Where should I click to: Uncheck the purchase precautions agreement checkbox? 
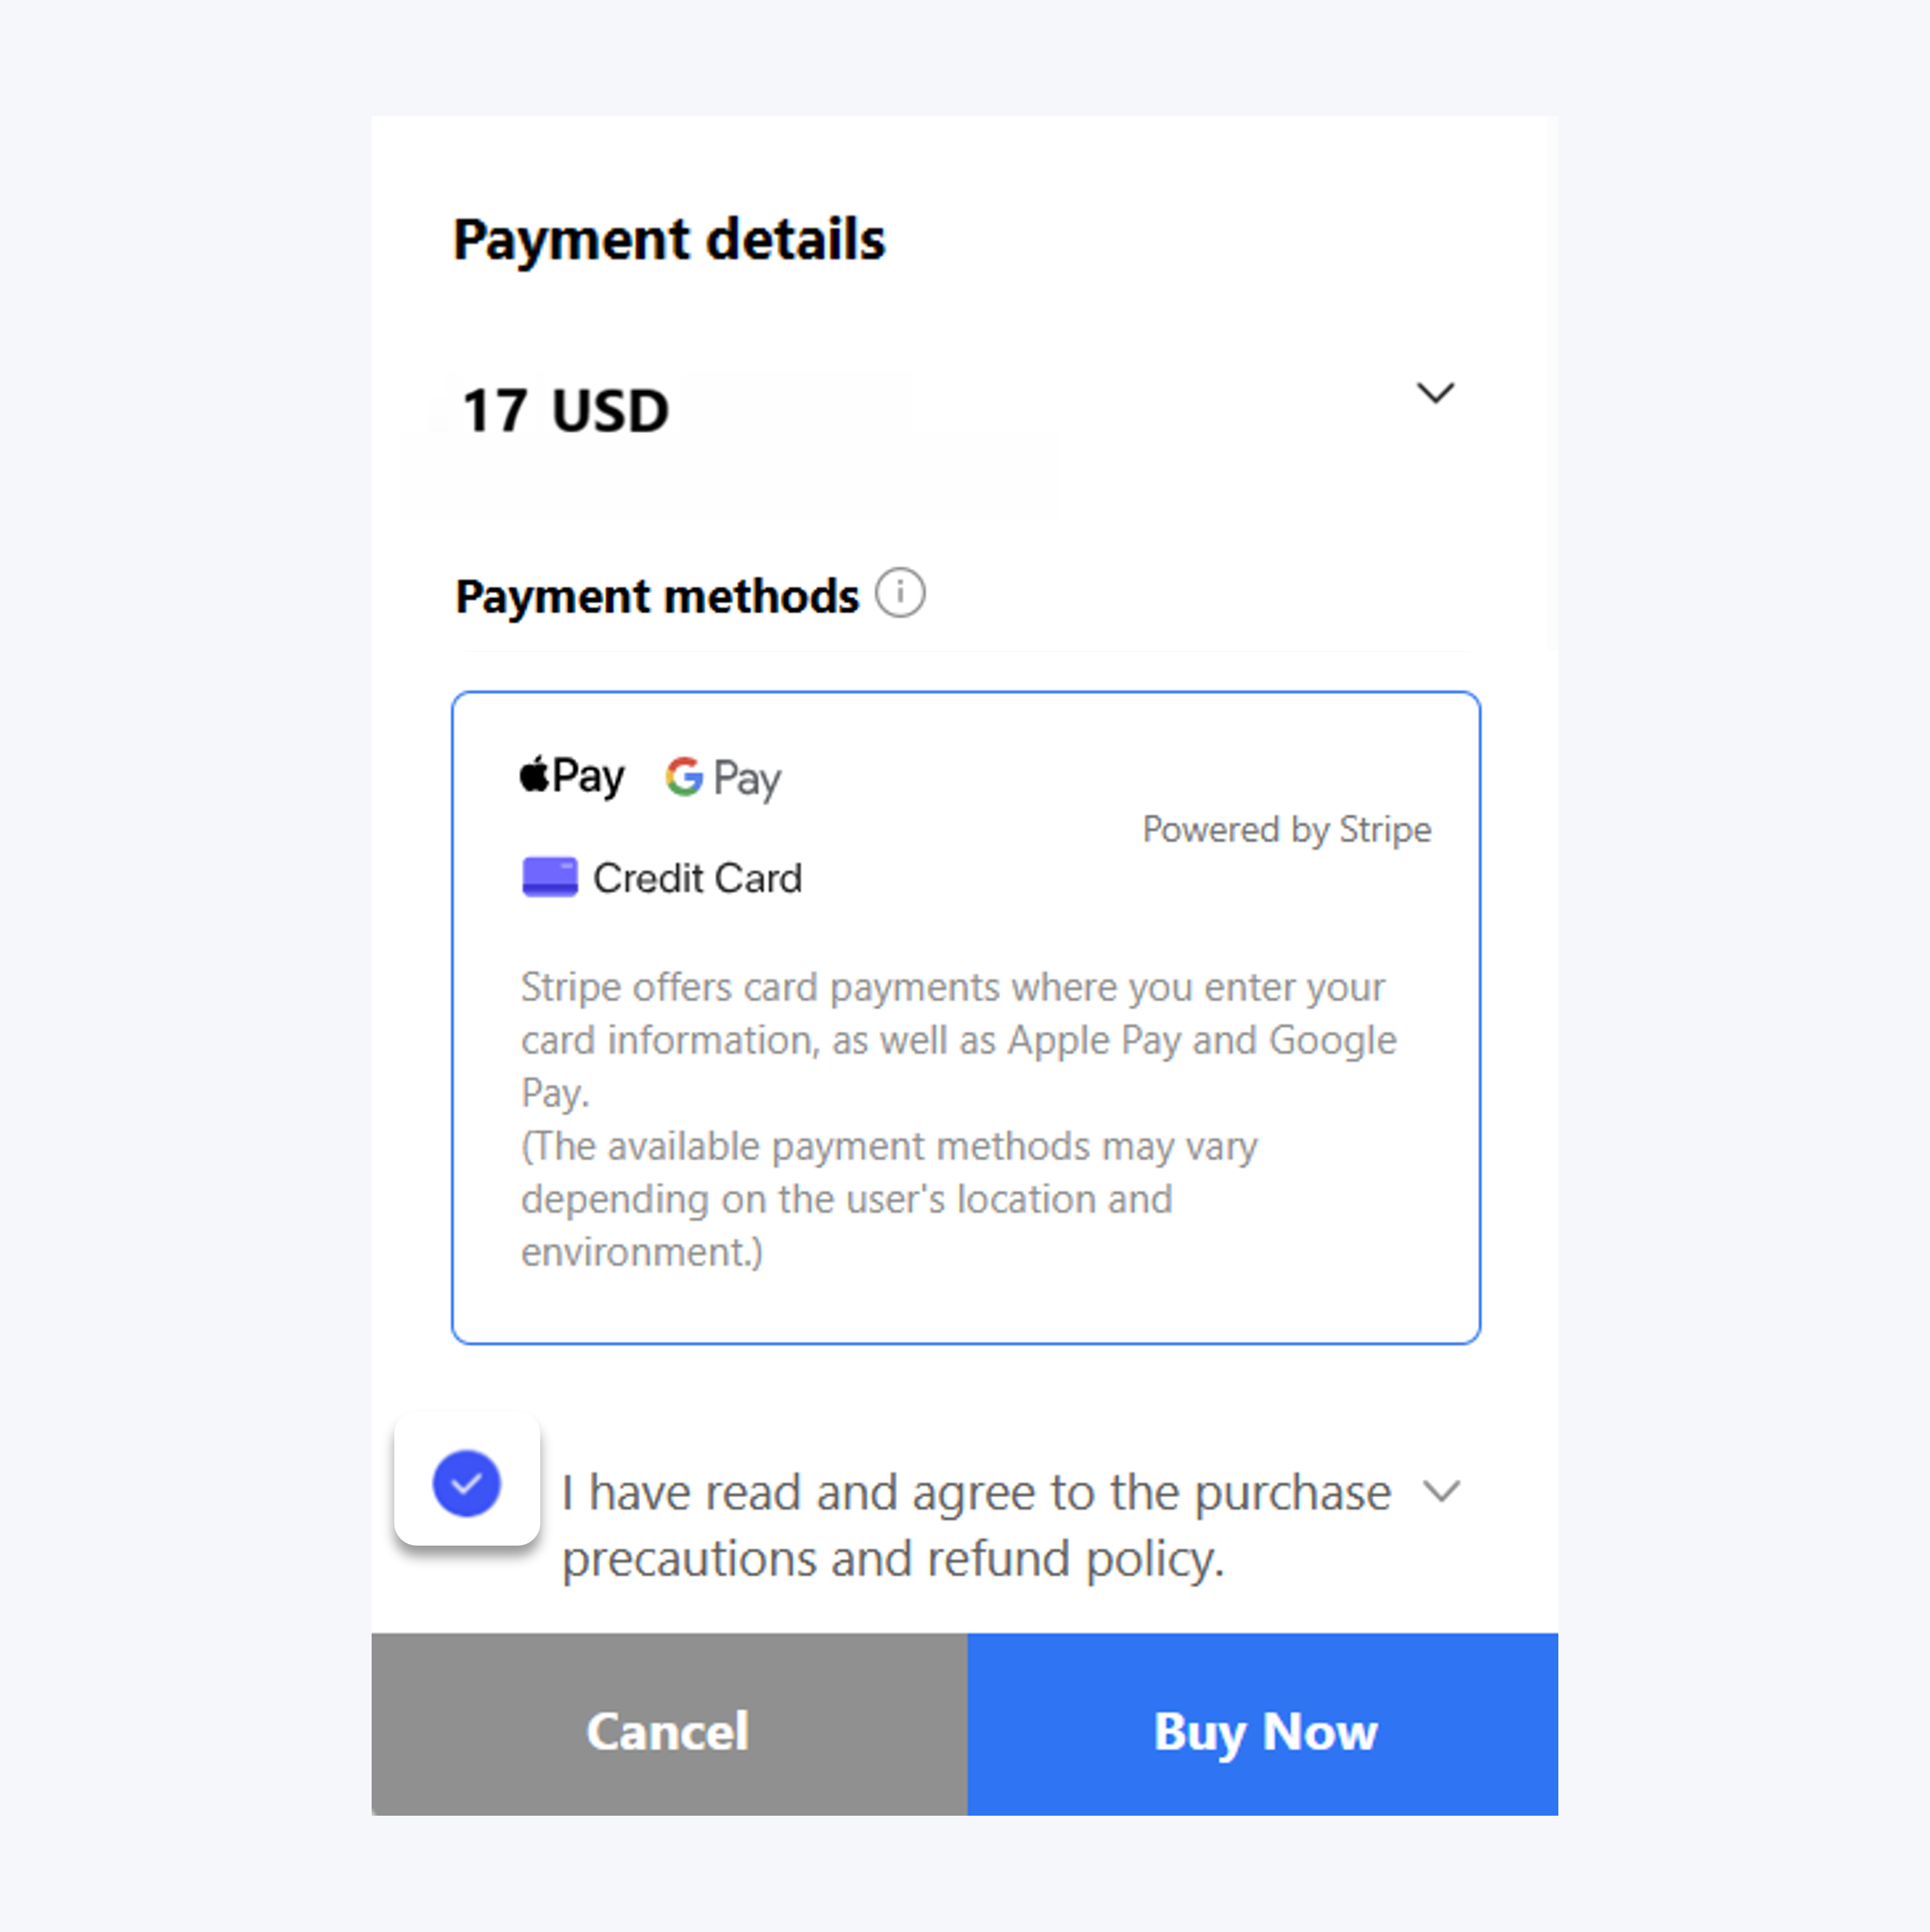[x=466, y=1483]
